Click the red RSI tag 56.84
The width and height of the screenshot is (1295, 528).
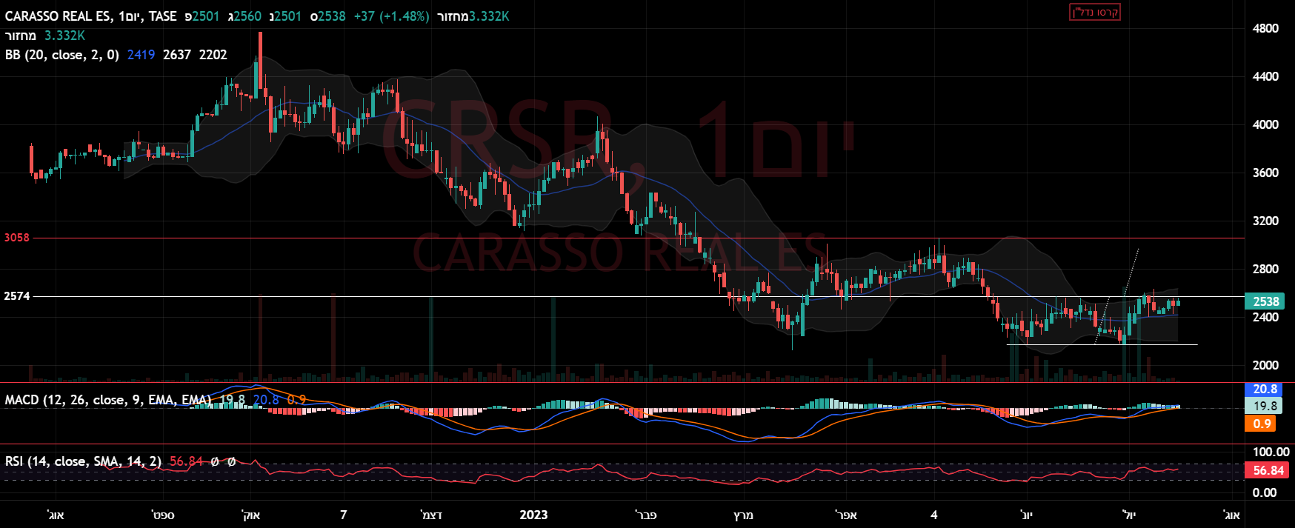(x=1268, y=470)
